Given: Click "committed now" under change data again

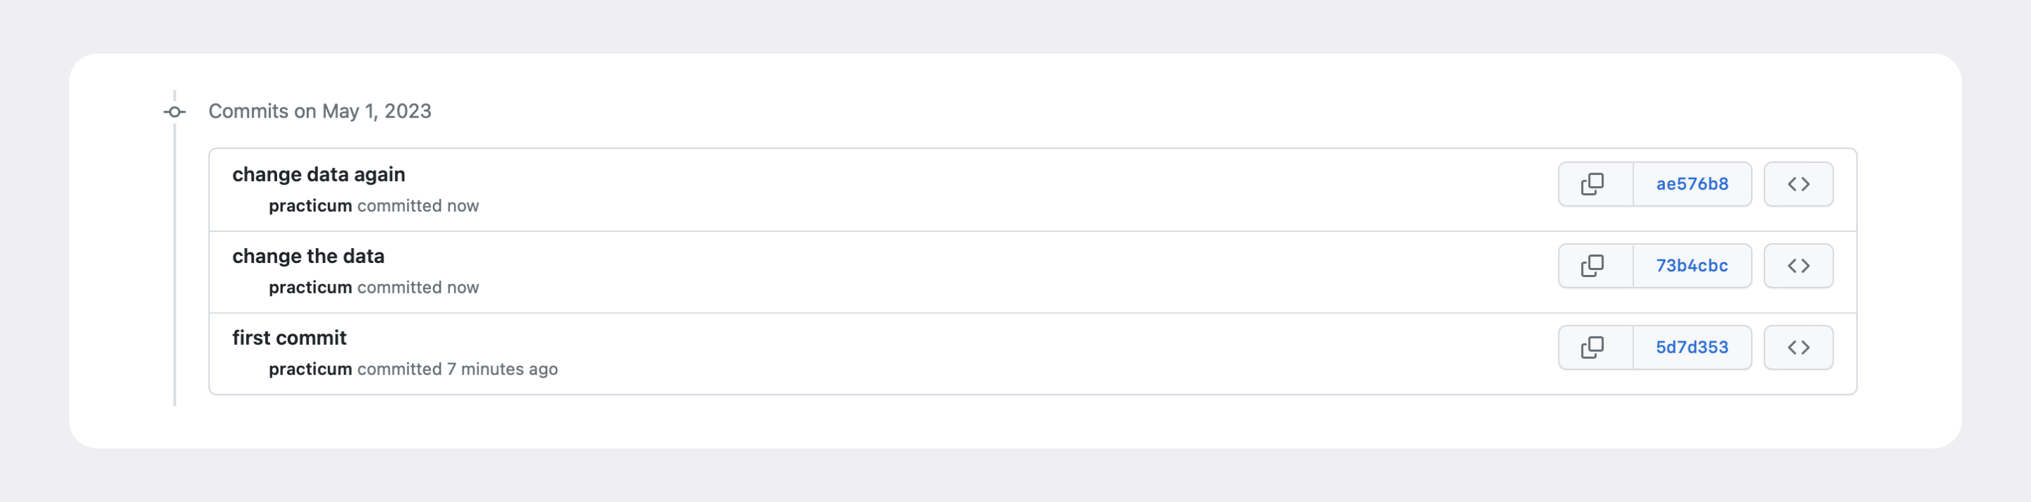Looking at the screenshot, I should 418,206.
